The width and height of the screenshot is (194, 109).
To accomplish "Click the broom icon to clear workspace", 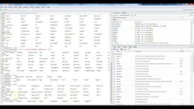I will (x=133, y=15).
